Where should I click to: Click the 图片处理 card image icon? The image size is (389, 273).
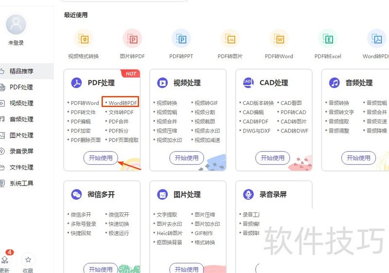click(x=162, y=194)
